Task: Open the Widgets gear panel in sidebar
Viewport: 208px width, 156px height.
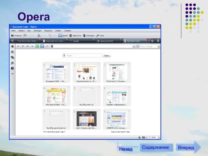Action: pos(12,52)
